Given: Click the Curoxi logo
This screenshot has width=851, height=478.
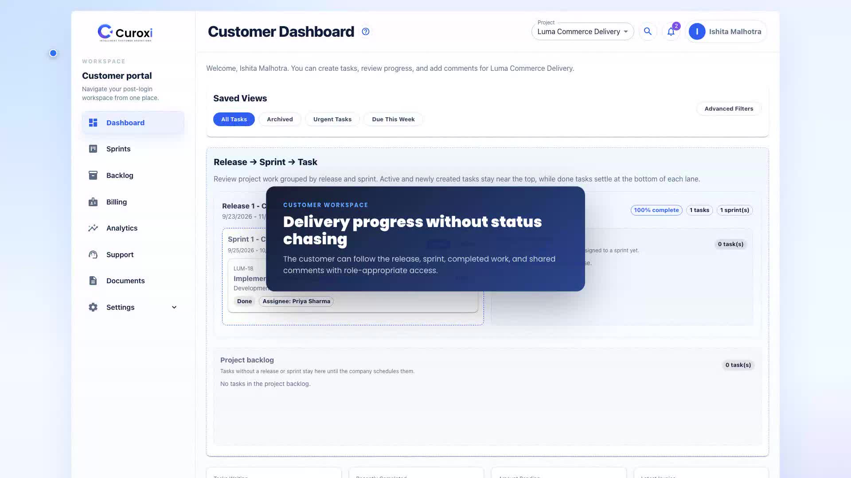Looking at the screenshot, I should (125, 33).
